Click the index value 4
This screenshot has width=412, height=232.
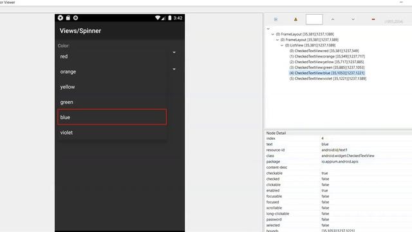coord(323,139)
